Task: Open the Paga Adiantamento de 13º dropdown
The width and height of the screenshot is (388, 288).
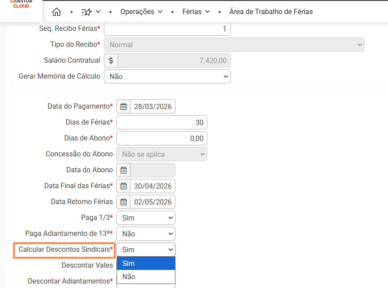Action: (146, 234)
